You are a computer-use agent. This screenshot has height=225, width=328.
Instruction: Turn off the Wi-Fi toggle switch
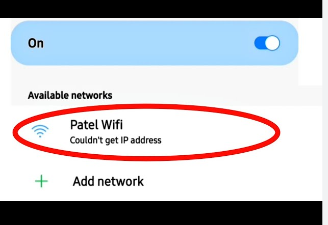point(267,43)
